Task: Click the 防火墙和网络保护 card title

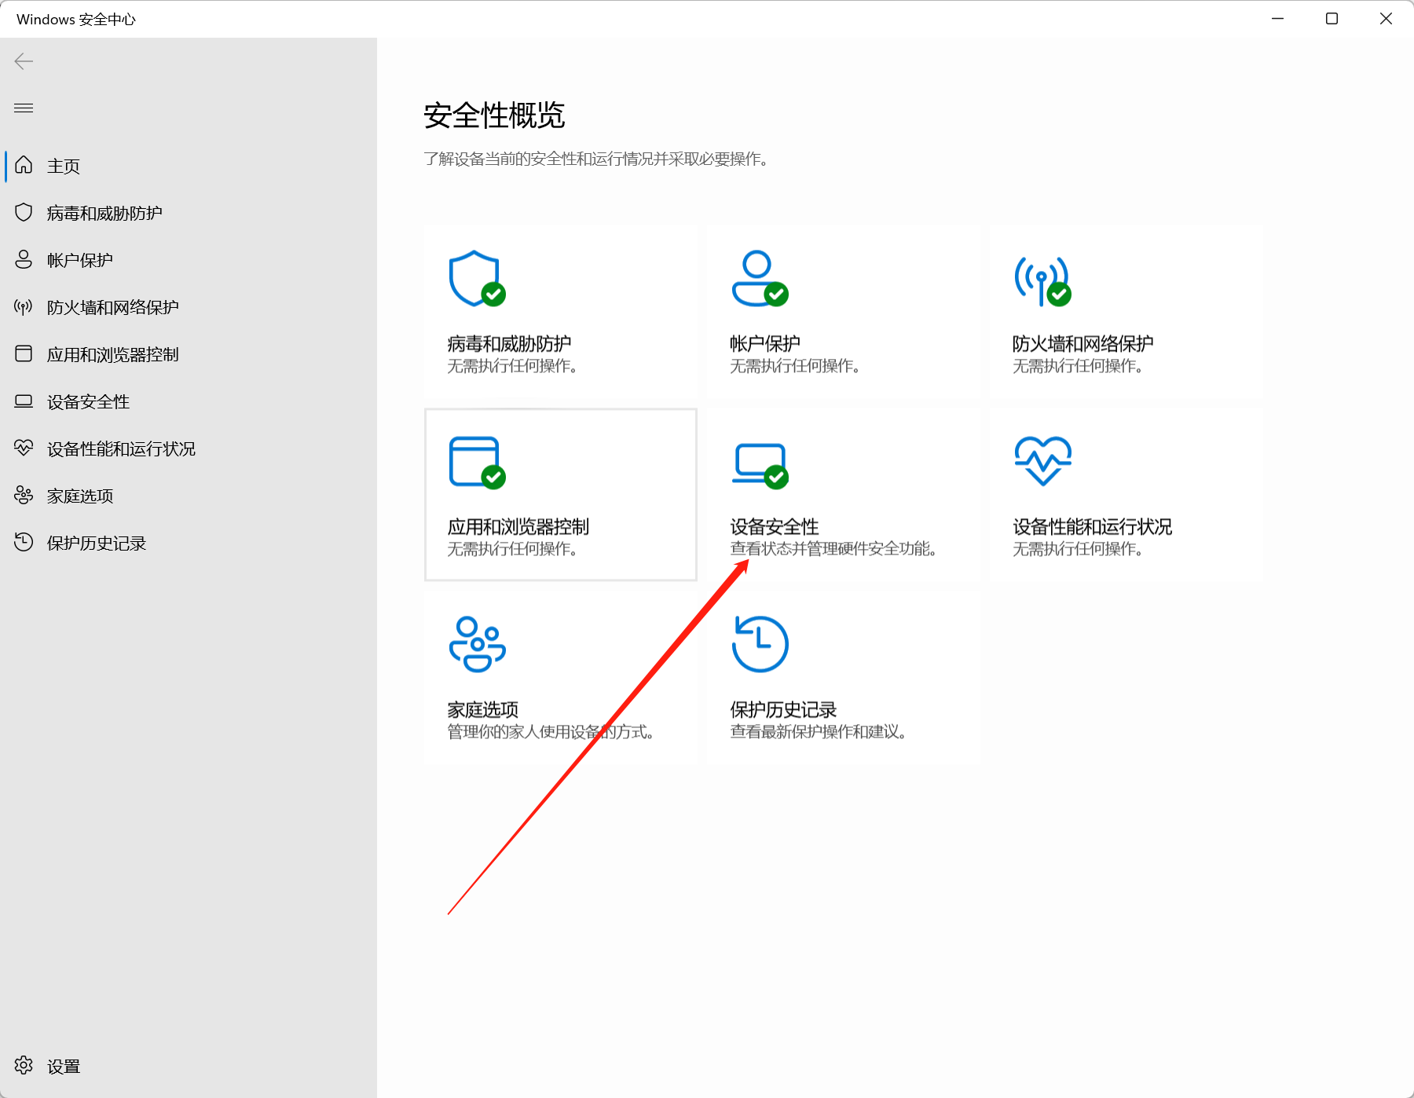Action: (1082, 343)
